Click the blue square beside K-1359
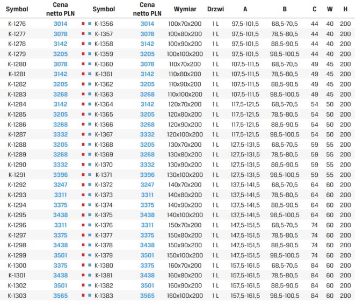 pyautogui.click(x=90, y=54)
